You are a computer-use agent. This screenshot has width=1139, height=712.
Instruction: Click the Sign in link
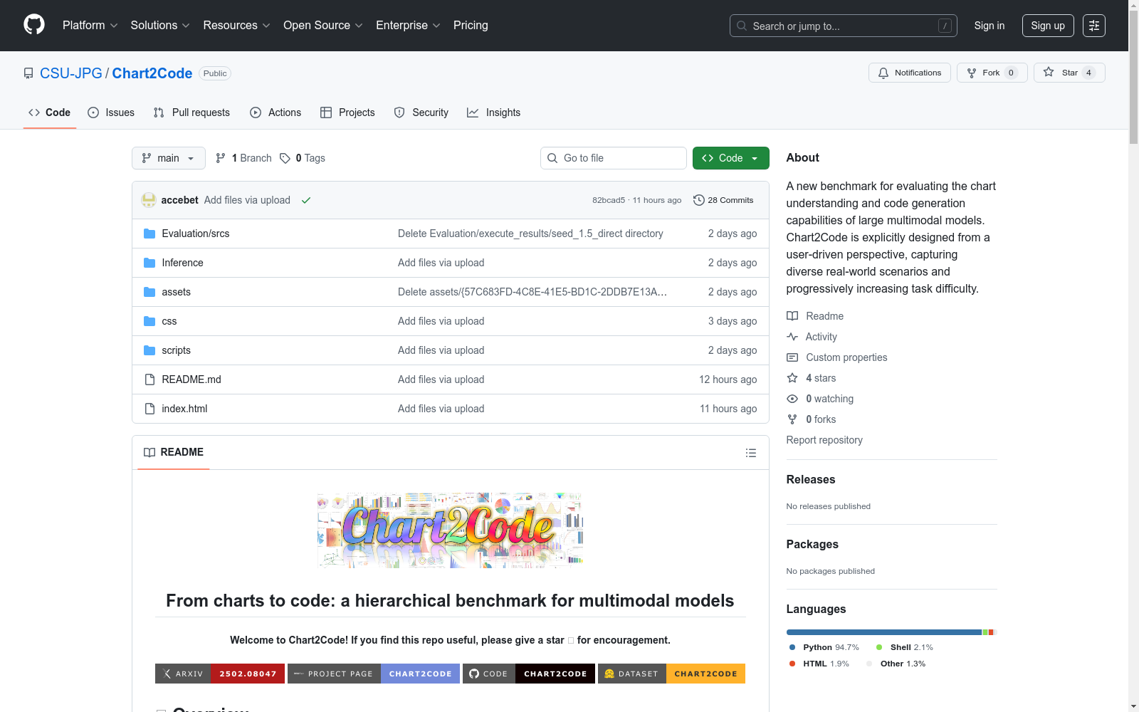tap(990, 26)
